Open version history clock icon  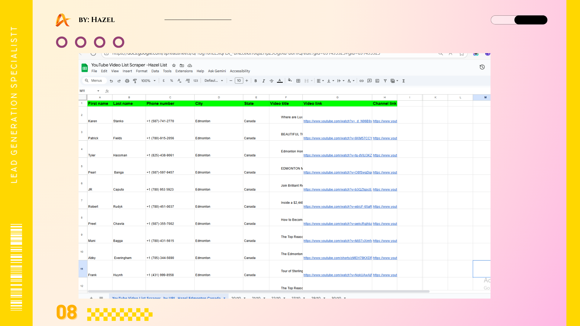click(x=482, y=67)
